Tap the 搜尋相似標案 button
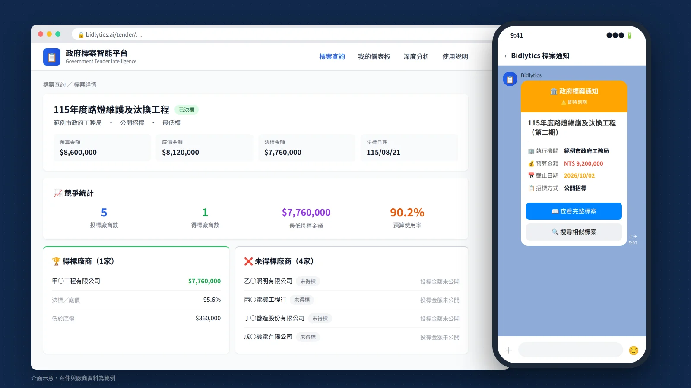The height and width of the screenshot is (388, 691). [574, 232]
